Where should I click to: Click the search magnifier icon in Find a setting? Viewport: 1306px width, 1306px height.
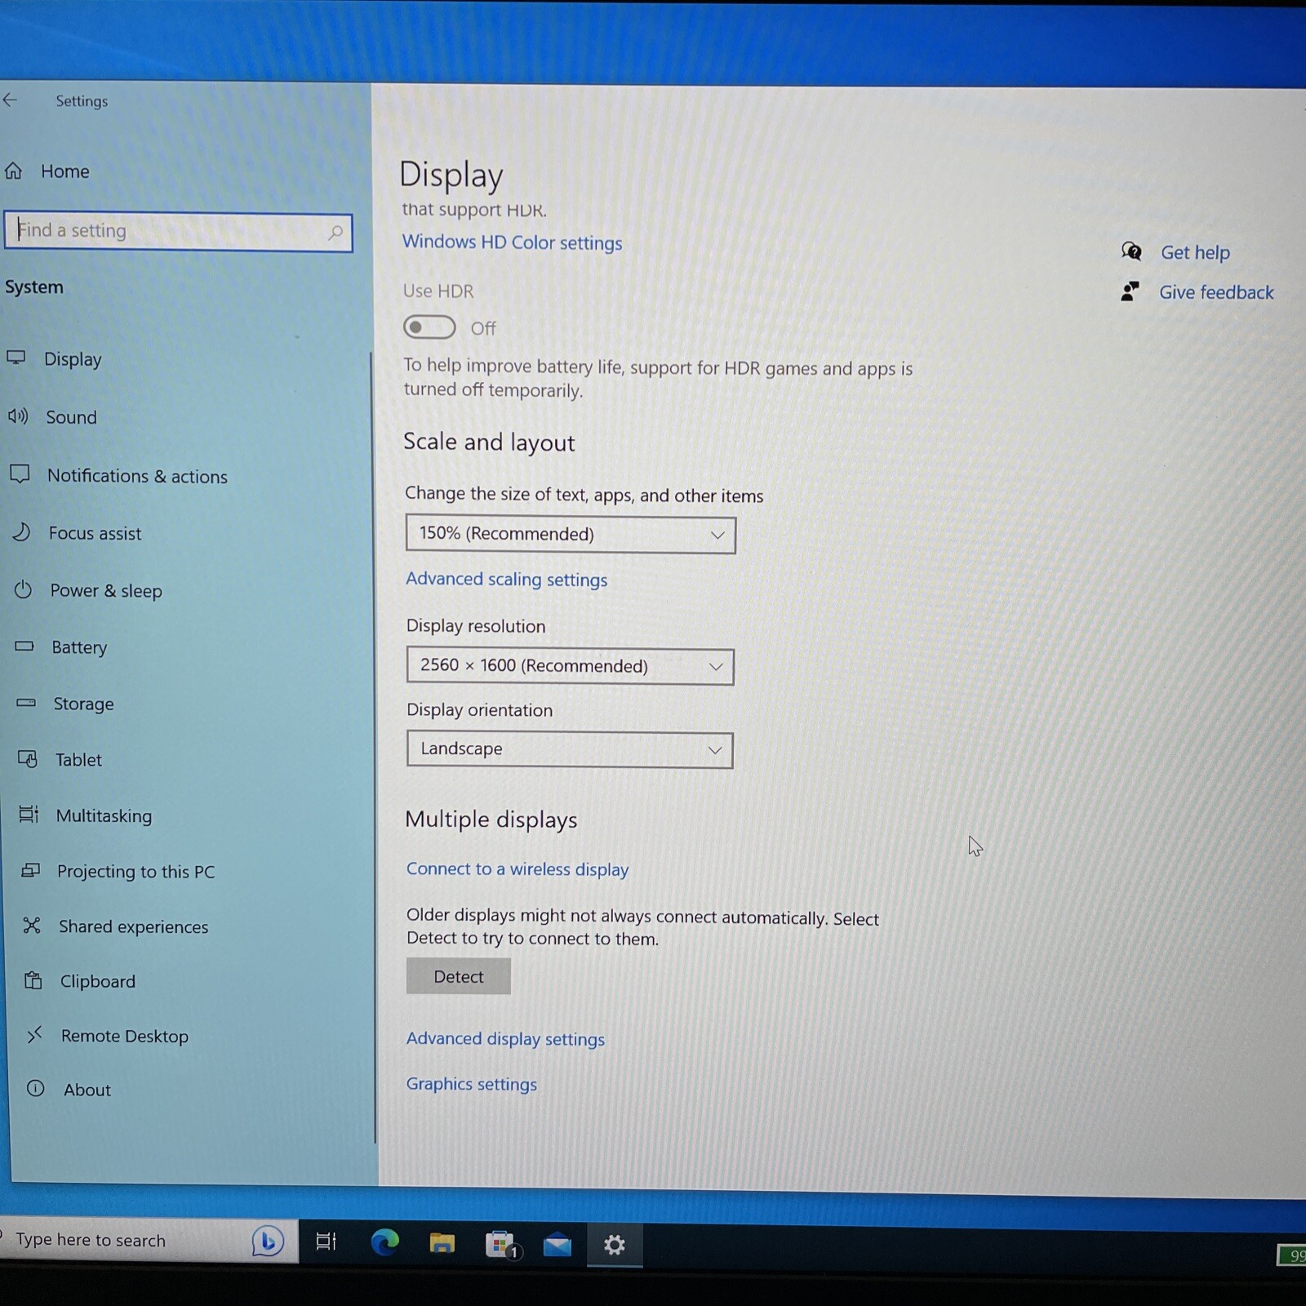click(x=335, y=233)
